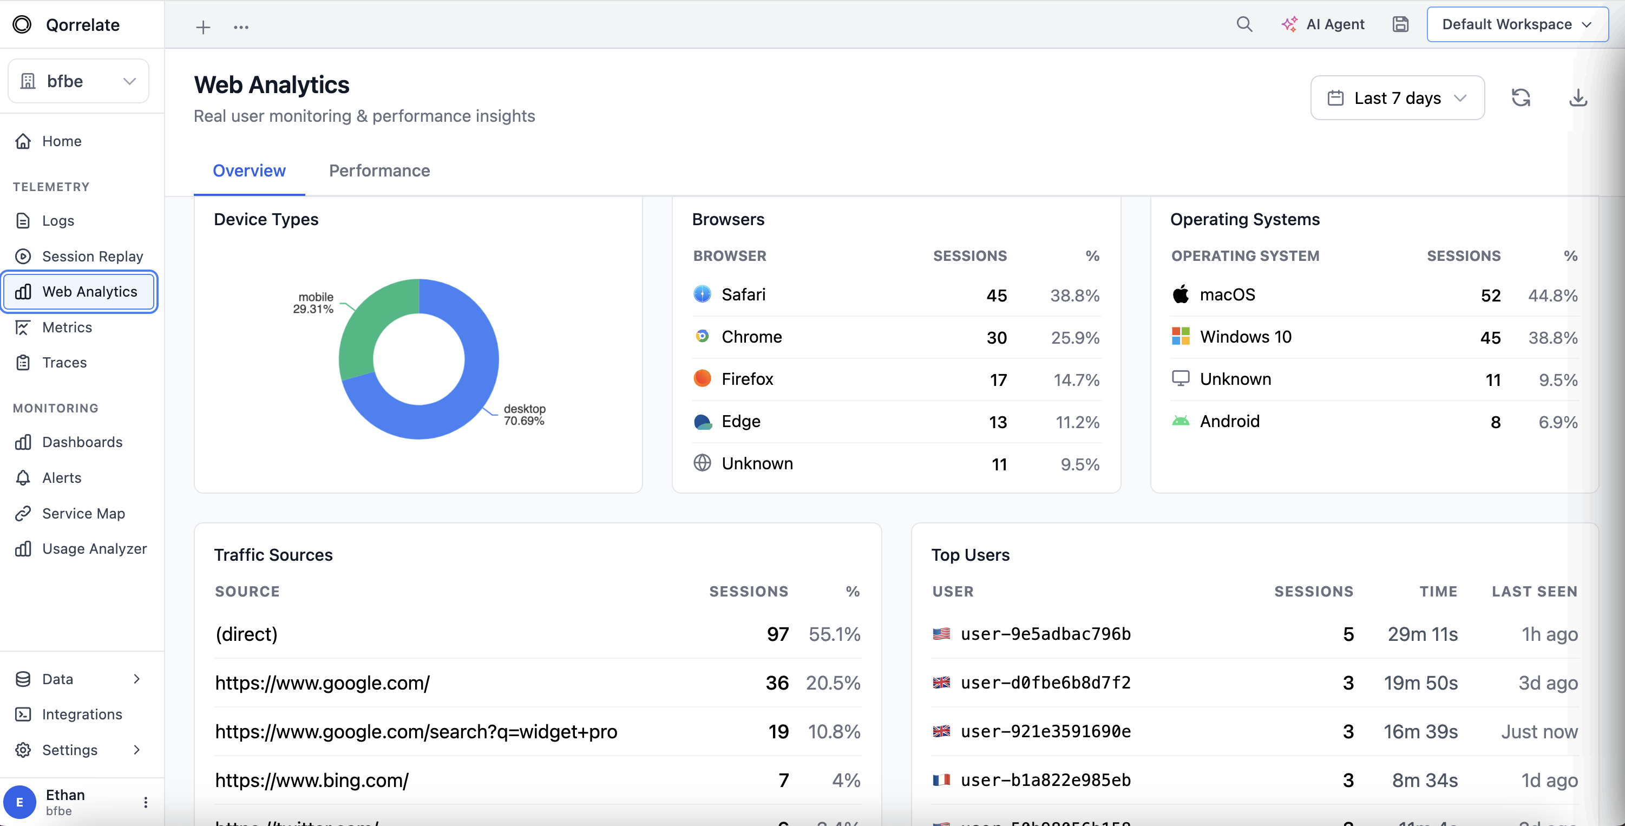Screen dimensions: 1625x826
Task: Open the Default Workspace selector
Action: [x=1517, y=24]
